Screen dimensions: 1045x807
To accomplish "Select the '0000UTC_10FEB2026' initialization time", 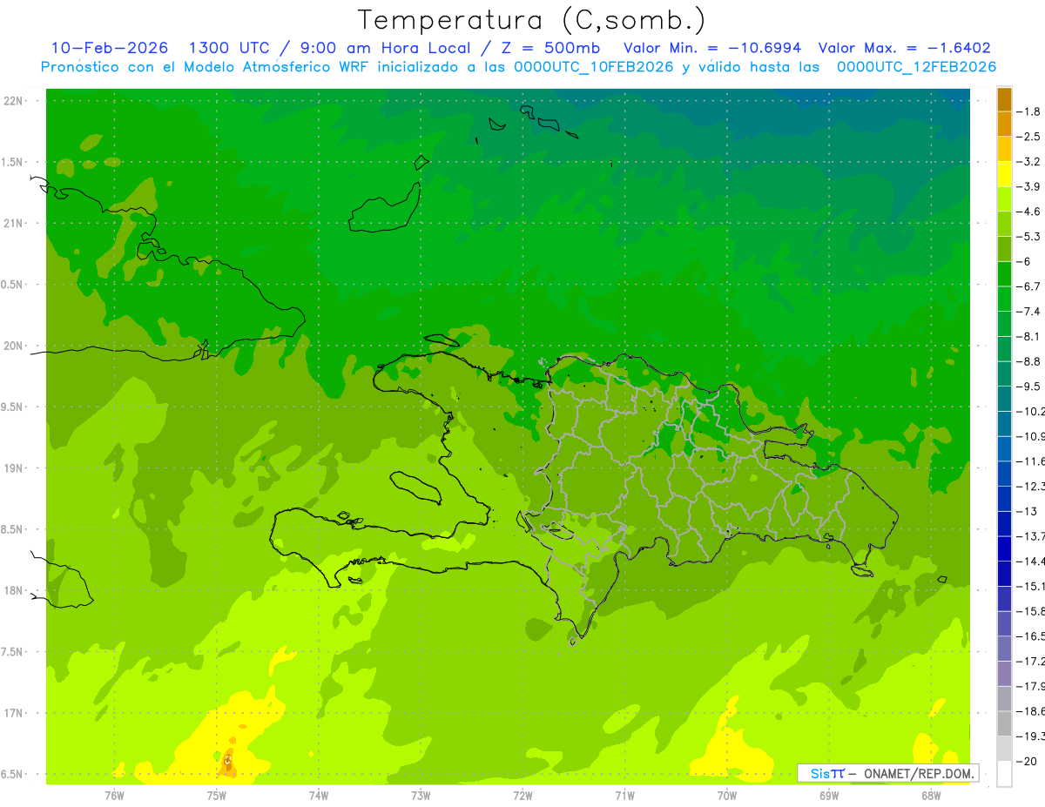I will [x=594, y=67].
